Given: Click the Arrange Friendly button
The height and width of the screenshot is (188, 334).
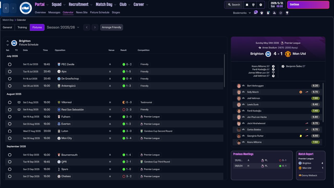Looking at the screenshot, I should (x=111, y=27).
